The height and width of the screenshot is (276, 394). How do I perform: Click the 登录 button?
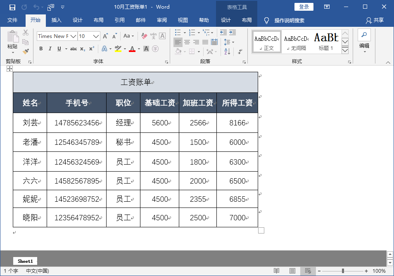pos(304,7)
